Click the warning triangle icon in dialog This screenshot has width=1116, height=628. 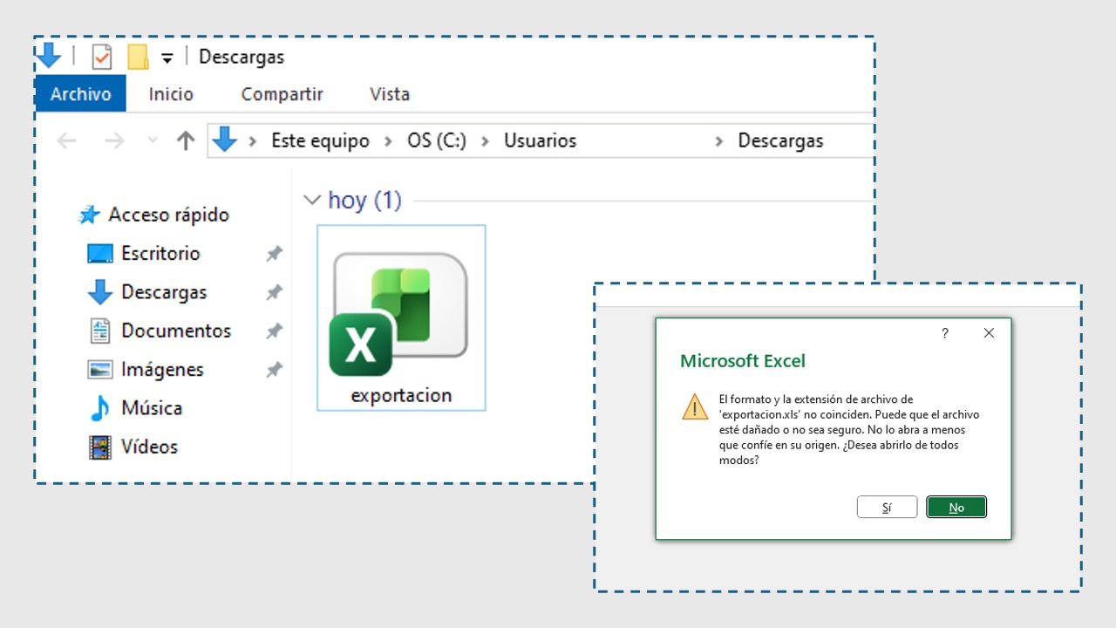point(695,406)
